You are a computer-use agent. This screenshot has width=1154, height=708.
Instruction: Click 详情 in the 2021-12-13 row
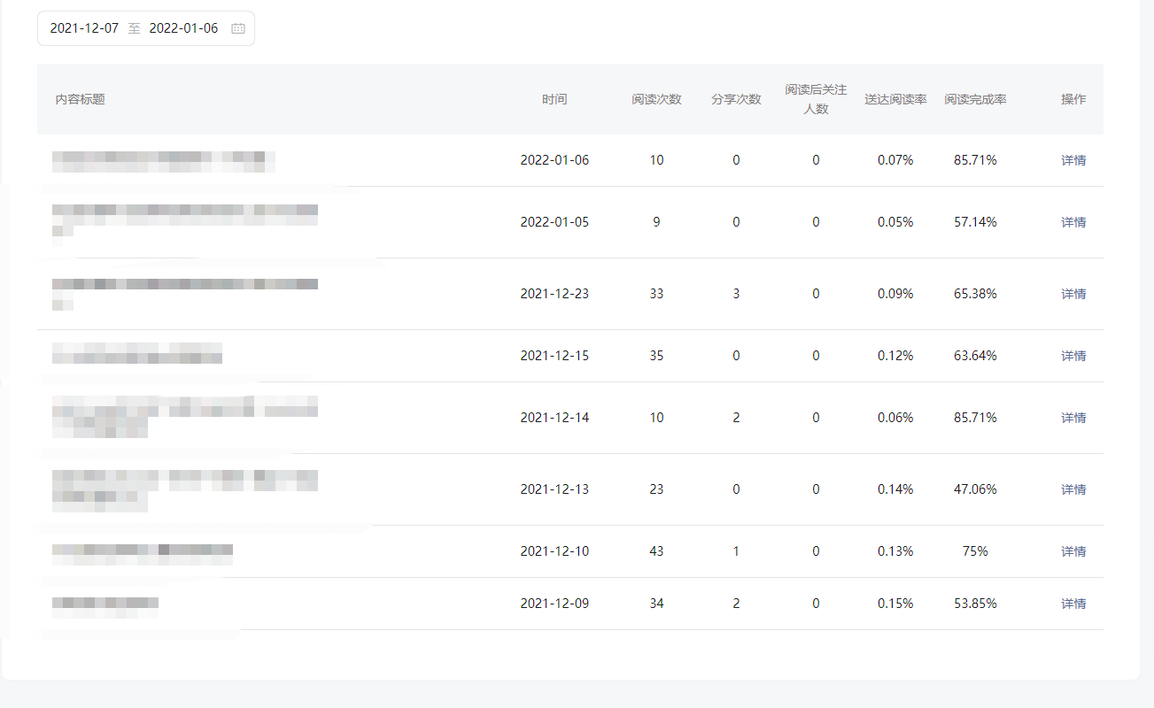pyautogui.click(x=1073, y=489)
